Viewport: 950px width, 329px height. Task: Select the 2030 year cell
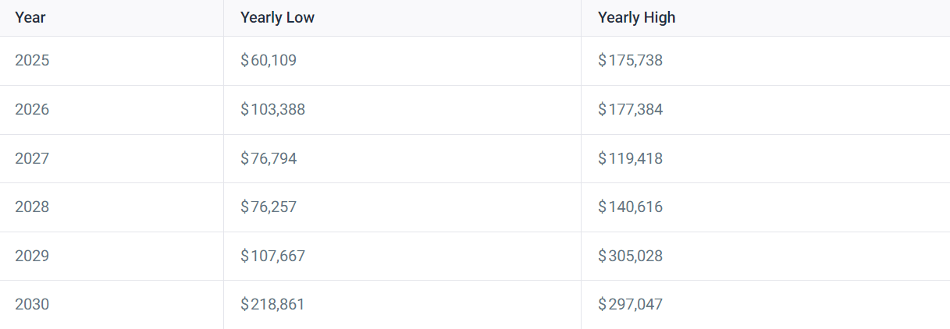point(32,304)
